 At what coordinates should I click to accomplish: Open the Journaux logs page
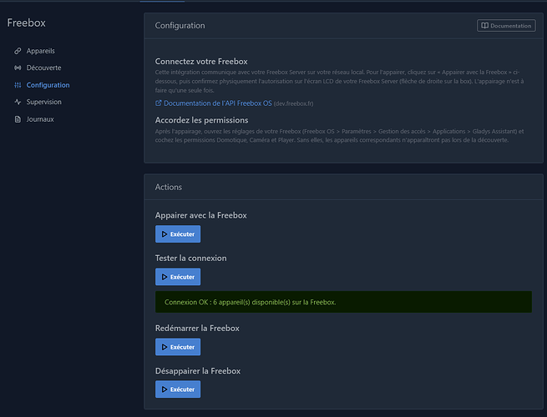[x=40, y=119]
